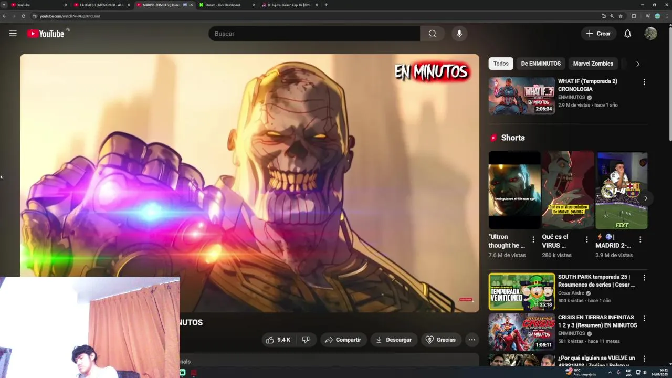Open the WHAT IF 2:06:34 thumbnail

[522, 96]
